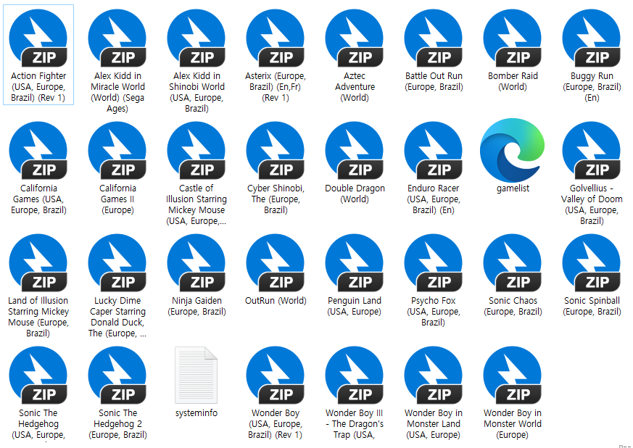The height and width of the screenshot is (448, 633).
Task: Click 'Psycho Fox (USA, Europe, Brazil)' name text
Action: point(434,312)
